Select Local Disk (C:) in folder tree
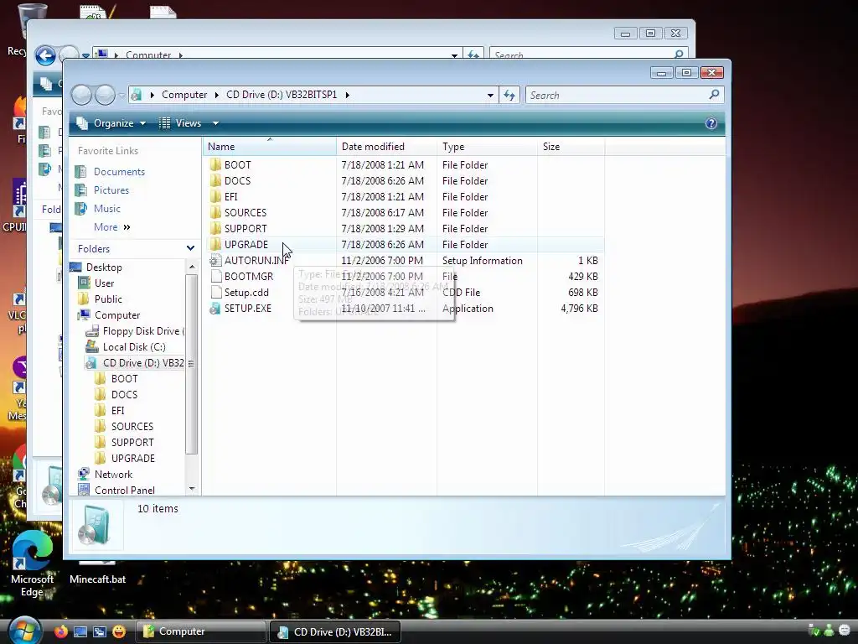This screenshot has height=644, width=858. coord(134,346)
